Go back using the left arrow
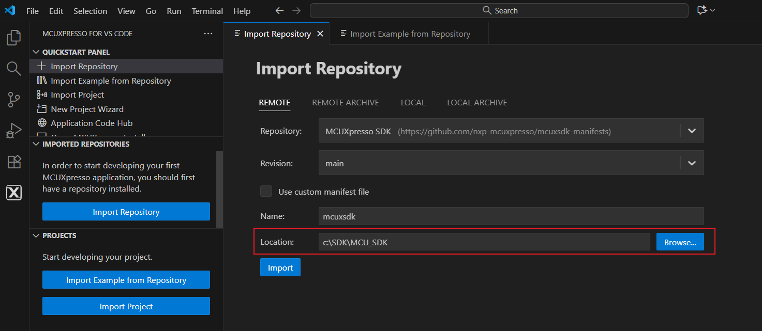 pos(279,11)
